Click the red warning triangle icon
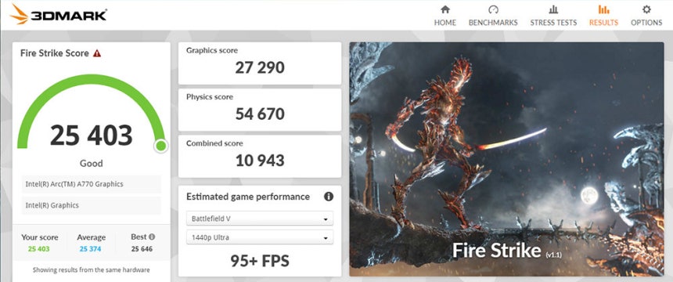673x282 pixels. tap(97, 53)
